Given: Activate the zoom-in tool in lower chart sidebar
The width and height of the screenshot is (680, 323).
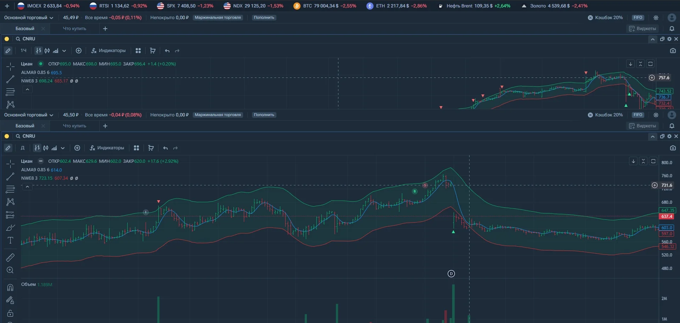Looking at the screenshot, I should click(10, 270).
